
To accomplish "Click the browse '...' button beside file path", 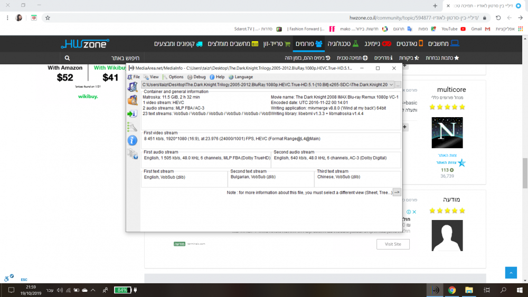I will 398,85.
